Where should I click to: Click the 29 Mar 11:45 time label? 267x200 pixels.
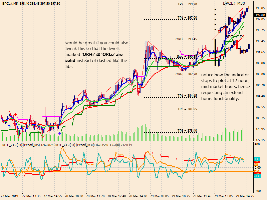pos(202,196)
